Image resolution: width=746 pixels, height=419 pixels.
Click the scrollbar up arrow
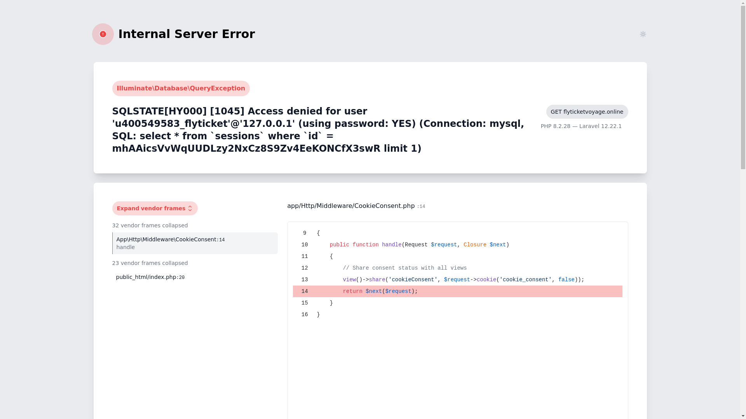coord(743,3)
